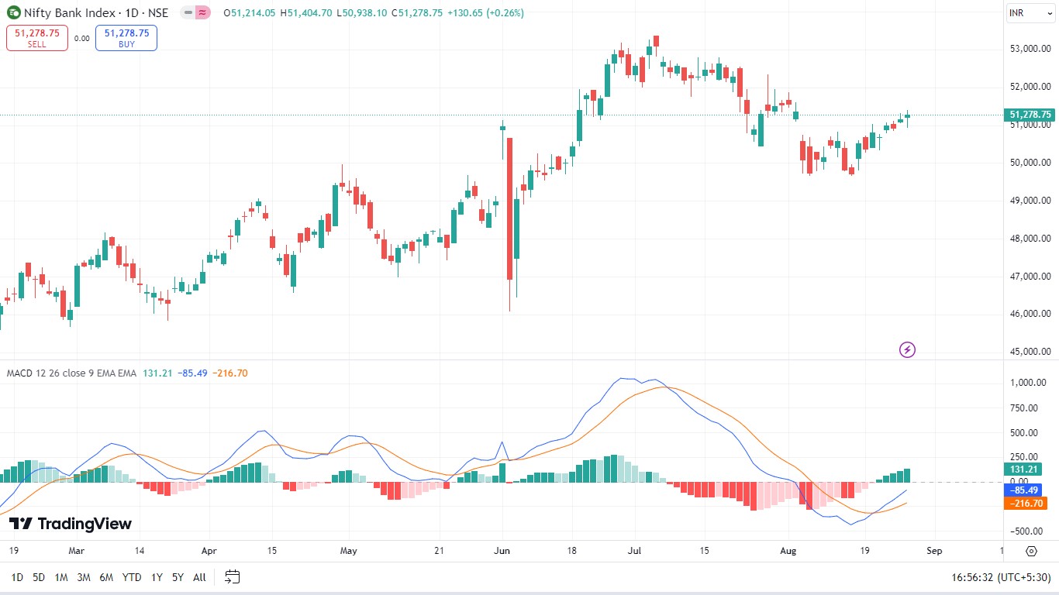Viewport: 1059px width, 595px height.
Task: Click the low value L50,938.10
Action: click(x=362, y=13)
